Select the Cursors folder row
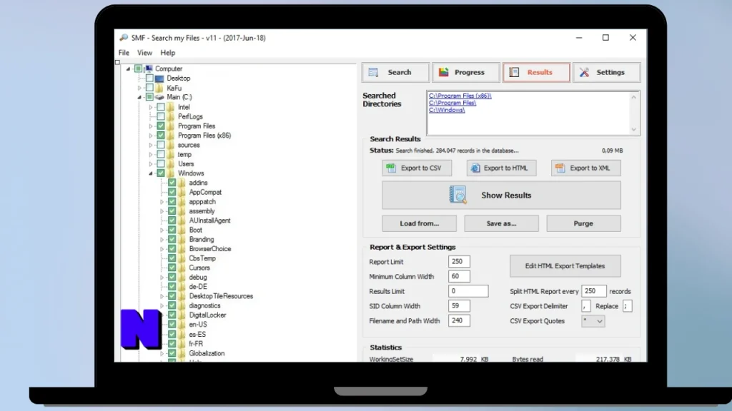The image size is (732, 411). [x=199, y=268]
